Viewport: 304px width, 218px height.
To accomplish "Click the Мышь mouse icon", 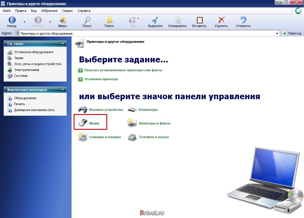I will [83, 123].
